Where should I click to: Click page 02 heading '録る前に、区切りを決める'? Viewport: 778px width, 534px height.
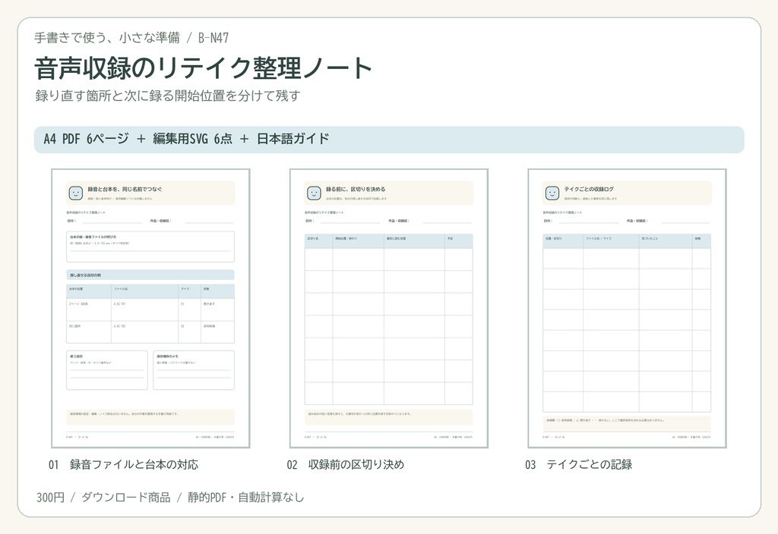356,189
